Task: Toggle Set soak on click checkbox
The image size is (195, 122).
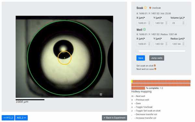Action: point(155,66)
